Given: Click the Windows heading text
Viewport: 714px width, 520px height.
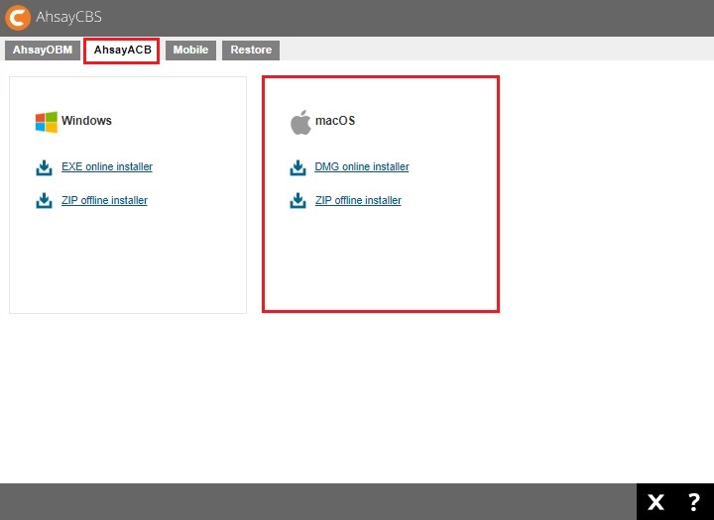Looking at the screenshot, I should pos(86,121).
